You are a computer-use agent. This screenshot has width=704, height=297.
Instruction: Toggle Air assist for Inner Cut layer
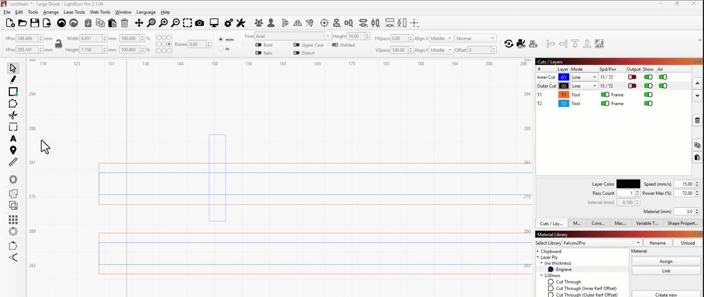[x=663, y=77]
